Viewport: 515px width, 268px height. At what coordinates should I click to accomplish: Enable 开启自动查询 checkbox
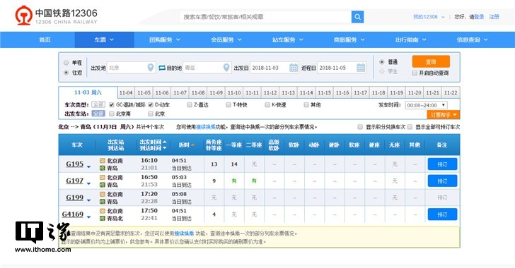point(415,73)
